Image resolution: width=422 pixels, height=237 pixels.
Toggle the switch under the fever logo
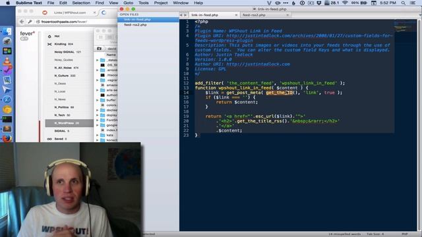coord(24,39)
